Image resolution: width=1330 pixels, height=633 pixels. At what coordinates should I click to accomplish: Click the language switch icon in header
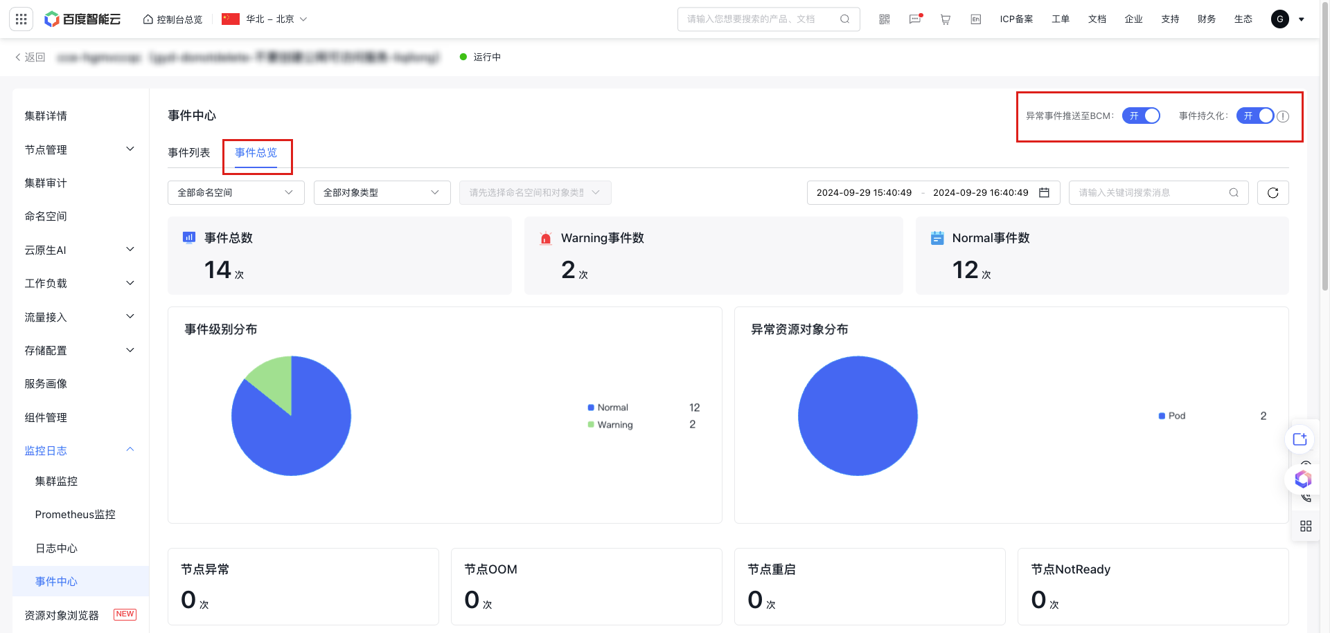click(975, 19)
